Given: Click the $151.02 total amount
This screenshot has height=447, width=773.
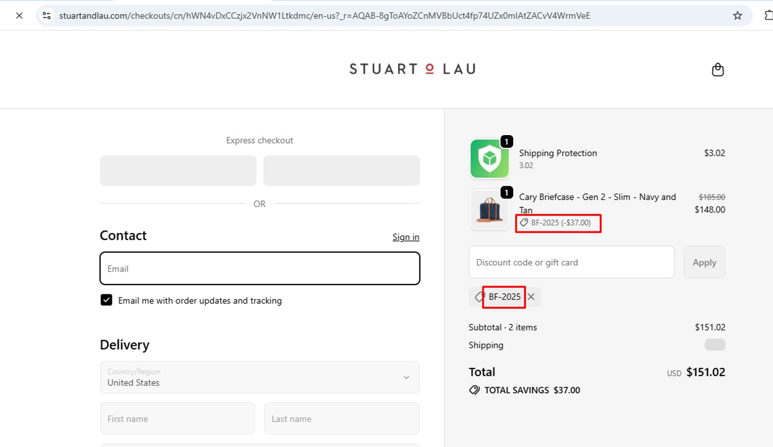Looking at the screenshot, I should coord(705,372).
